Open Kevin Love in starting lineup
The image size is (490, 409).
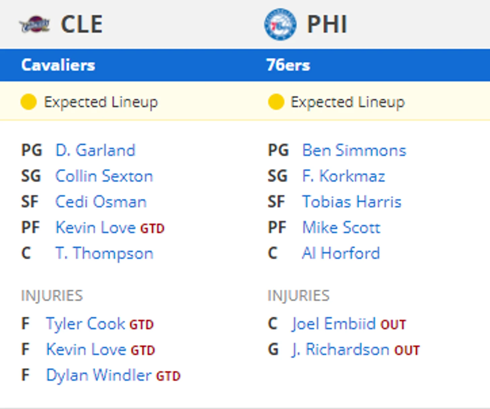click(x=96, y=228)
